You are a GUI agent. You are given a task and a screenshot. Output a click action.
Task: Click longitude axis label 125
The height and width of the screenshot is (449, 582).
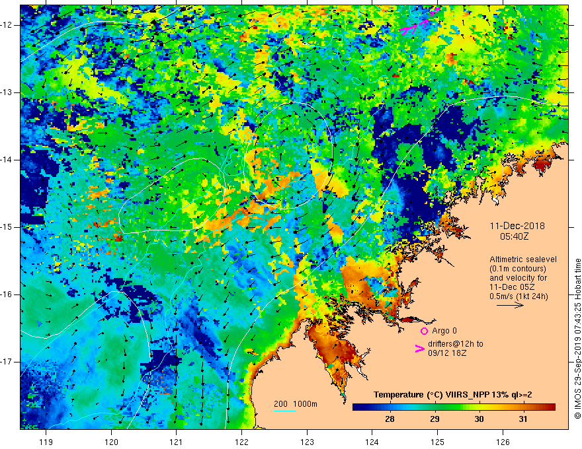coord(438,442)
